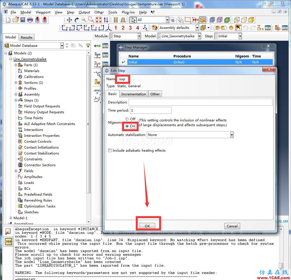Viewport: 291px width, 280px height.
Task: Expand the Parts (1) tree node
Action: tap(16, 65)
